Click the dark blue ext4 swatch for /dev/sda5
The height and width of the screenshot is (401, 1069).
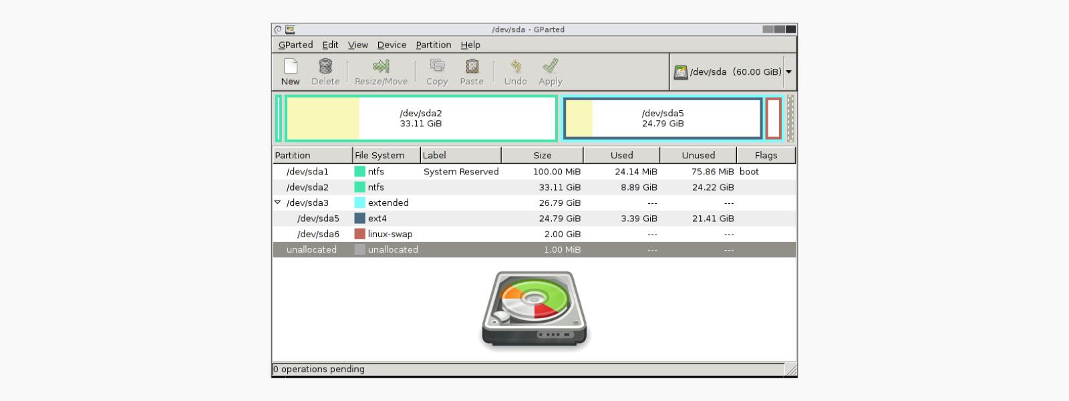[x=359, y=219]
